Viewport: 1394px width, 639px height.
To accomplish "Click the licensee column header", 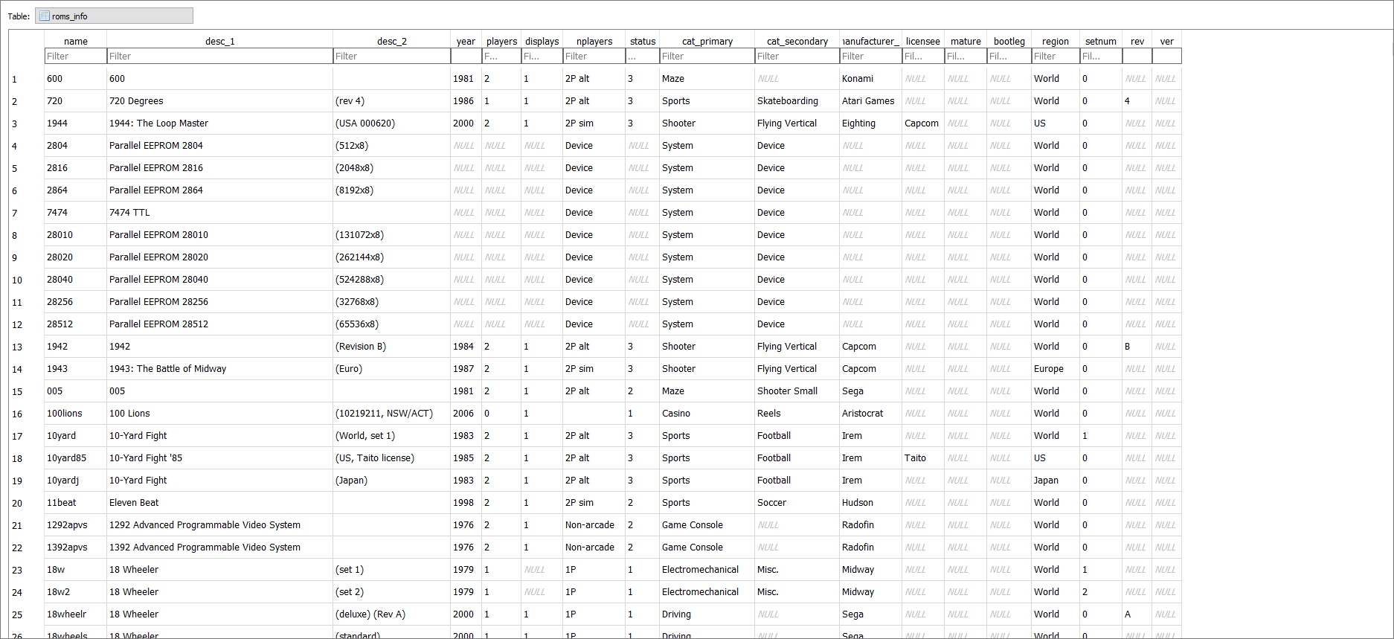I will (x=922, y=41).
